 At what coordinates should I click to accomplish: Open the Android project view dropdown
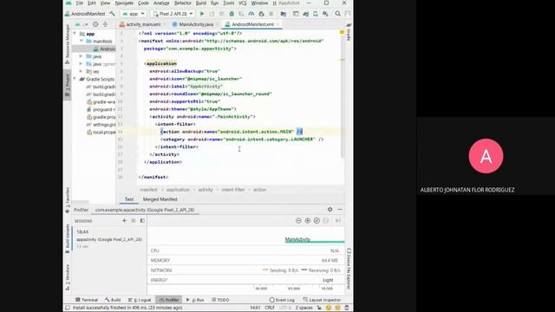coord(81,24)
